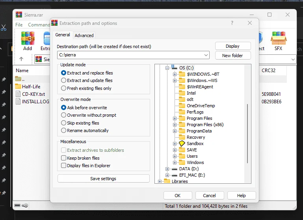Click the Display button
The image size is (303, 220).
tap(232, 46)
